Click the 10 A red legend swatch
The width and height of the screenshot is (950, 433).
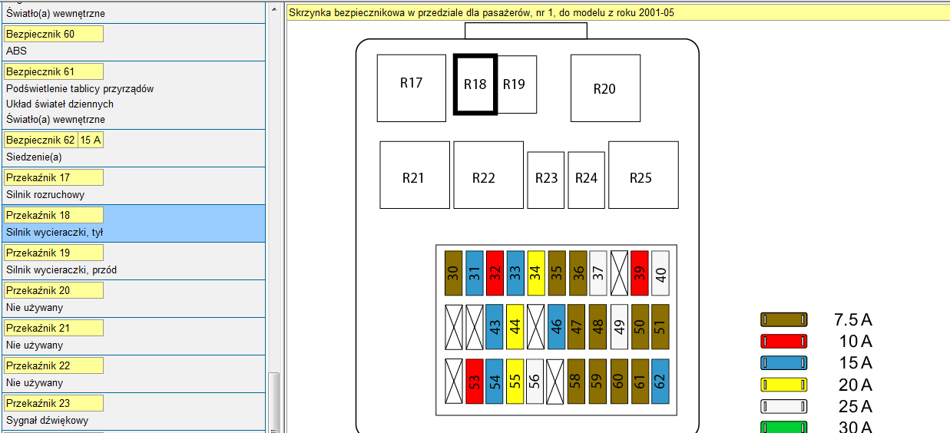pyautogui.click(x=783, y=342)
